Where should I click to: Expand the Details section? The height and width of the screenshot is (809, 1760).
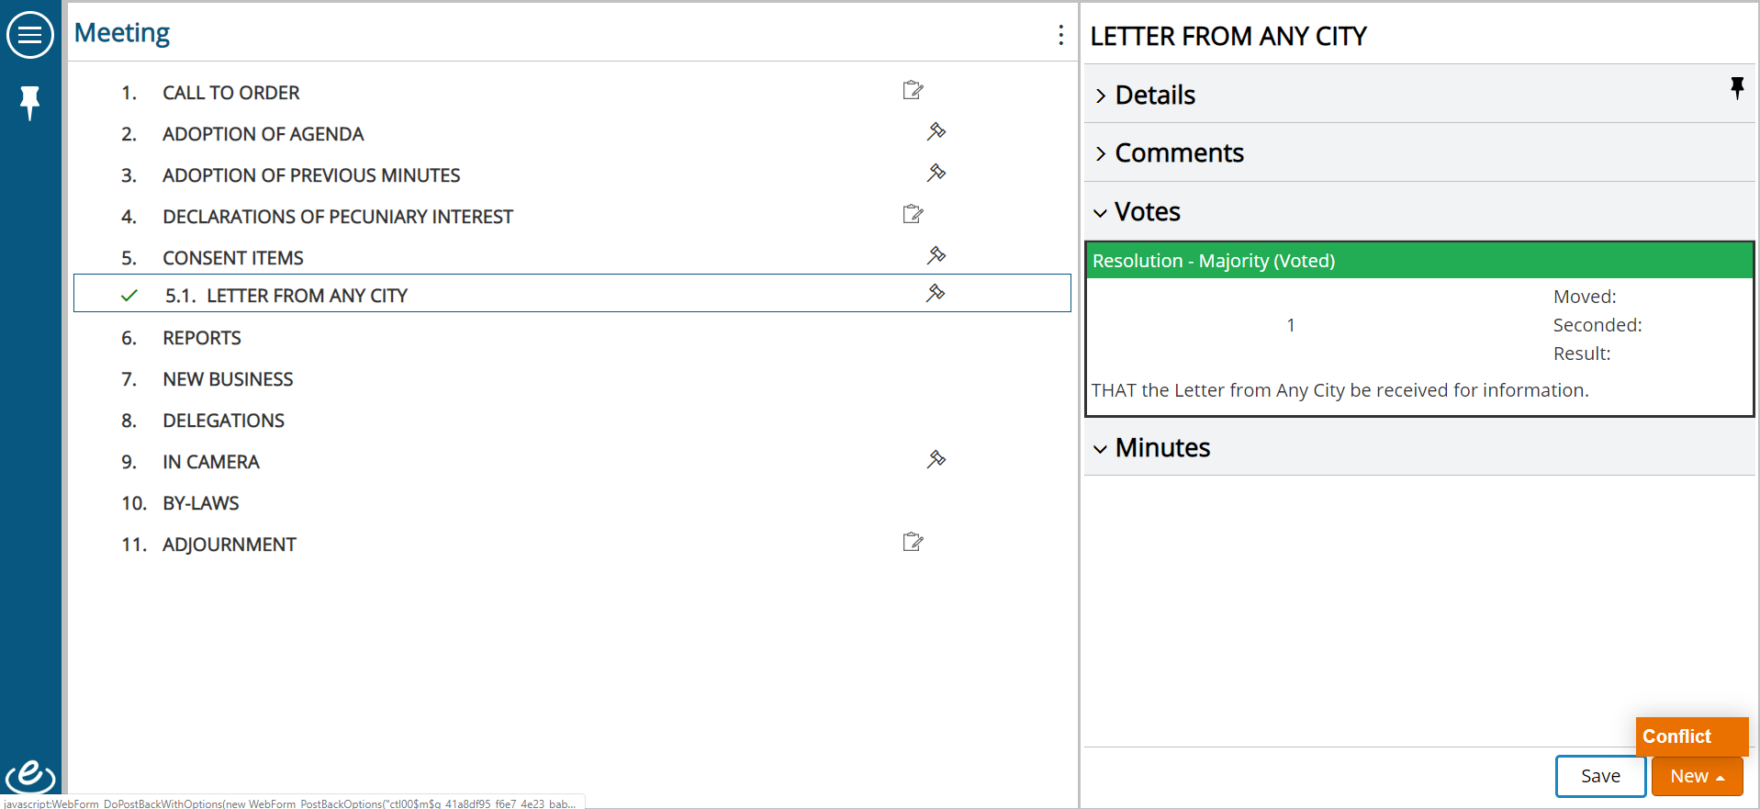[x=1154, y=95]
